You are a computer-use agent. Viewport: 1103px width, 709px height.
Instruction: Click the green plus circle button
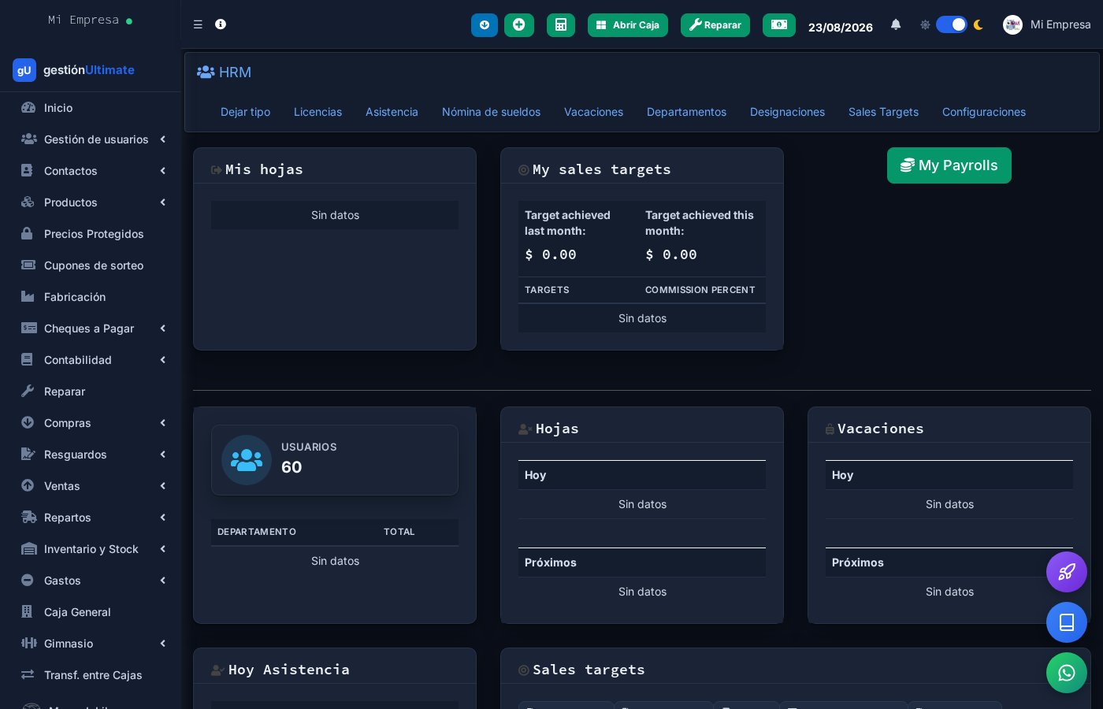coord(519,25)
